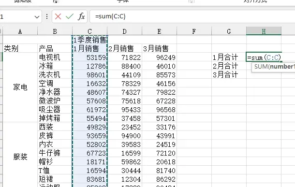Click the 1月合计 label cell
The image size is (295, 187).
(229, 57)
